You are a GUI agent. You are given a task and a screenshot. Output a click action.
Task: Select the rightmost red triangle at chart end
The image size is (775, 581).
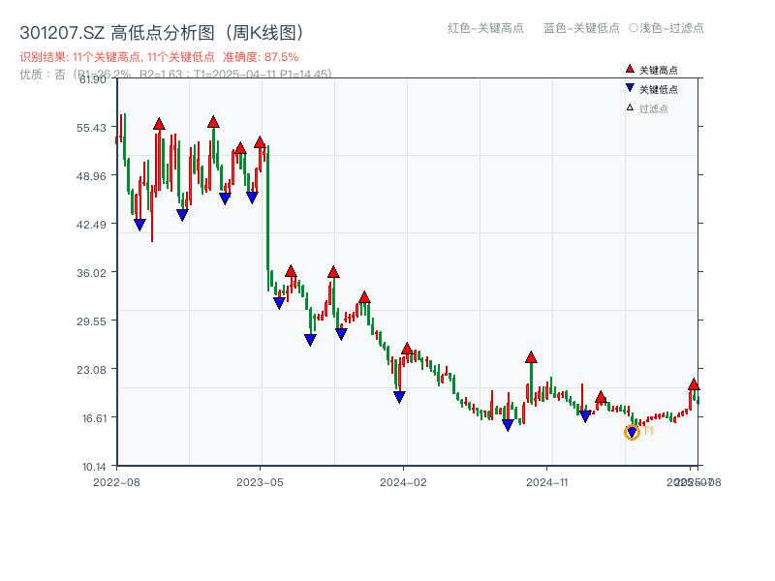[694, 384]
